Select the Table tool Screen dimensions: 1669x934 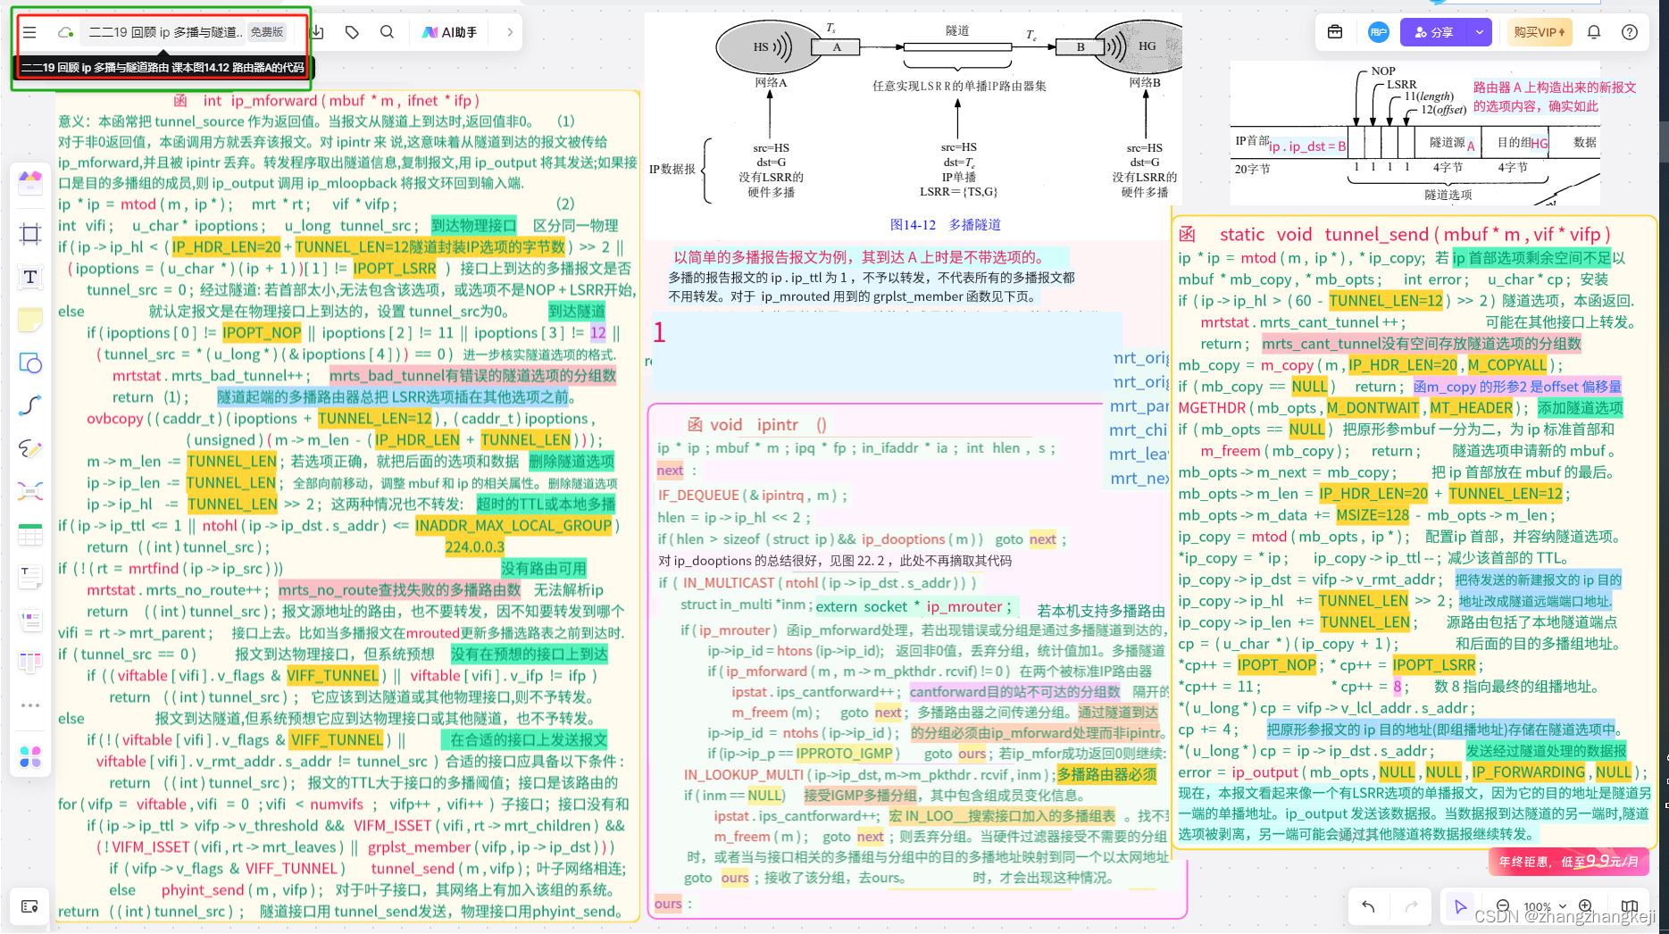click(30, 534)
